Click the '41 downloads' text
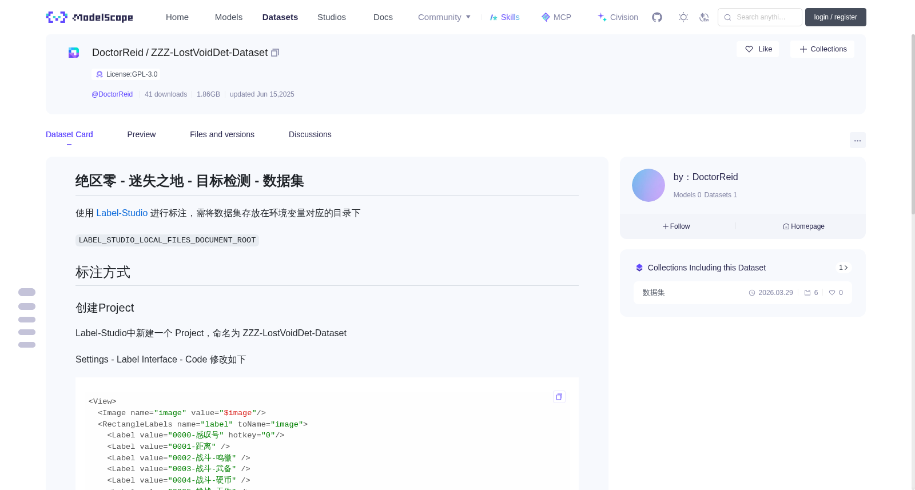 pyautogui.click(x=166, y=94)
